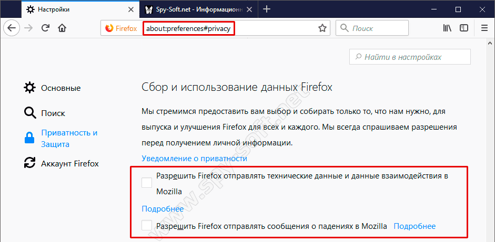This screenshot has height=242, width=495.
Task: Maximize the Firefox window
Action: point(458,9)
